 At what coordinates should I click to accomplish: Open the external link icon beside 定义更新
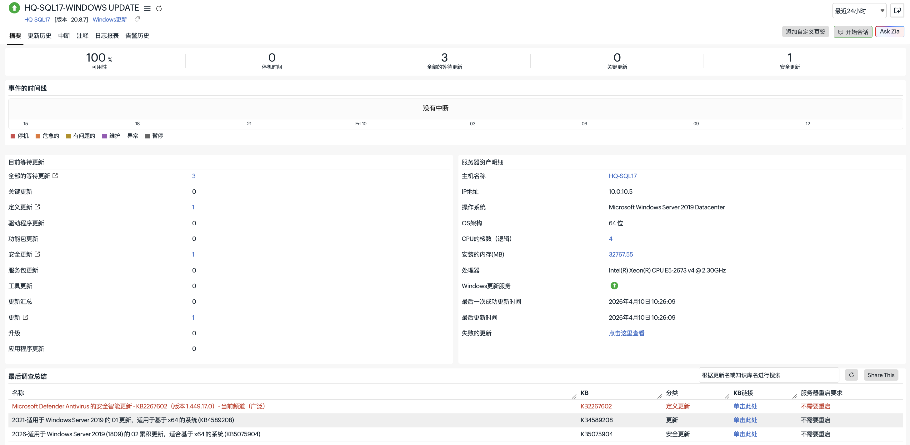(37, 207)
